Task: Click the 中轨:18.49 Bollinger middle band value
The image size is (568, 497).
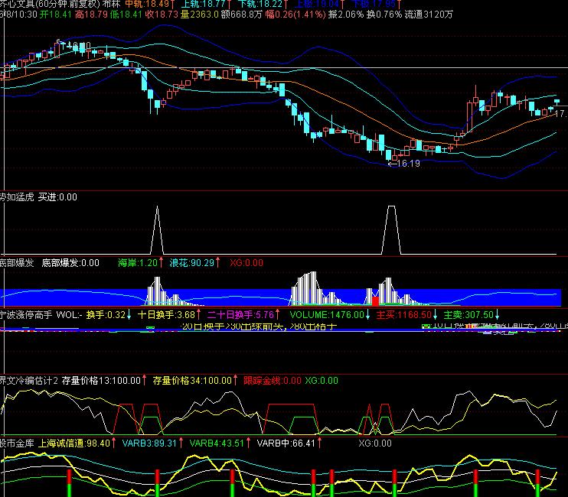Action: pos(147,4)
